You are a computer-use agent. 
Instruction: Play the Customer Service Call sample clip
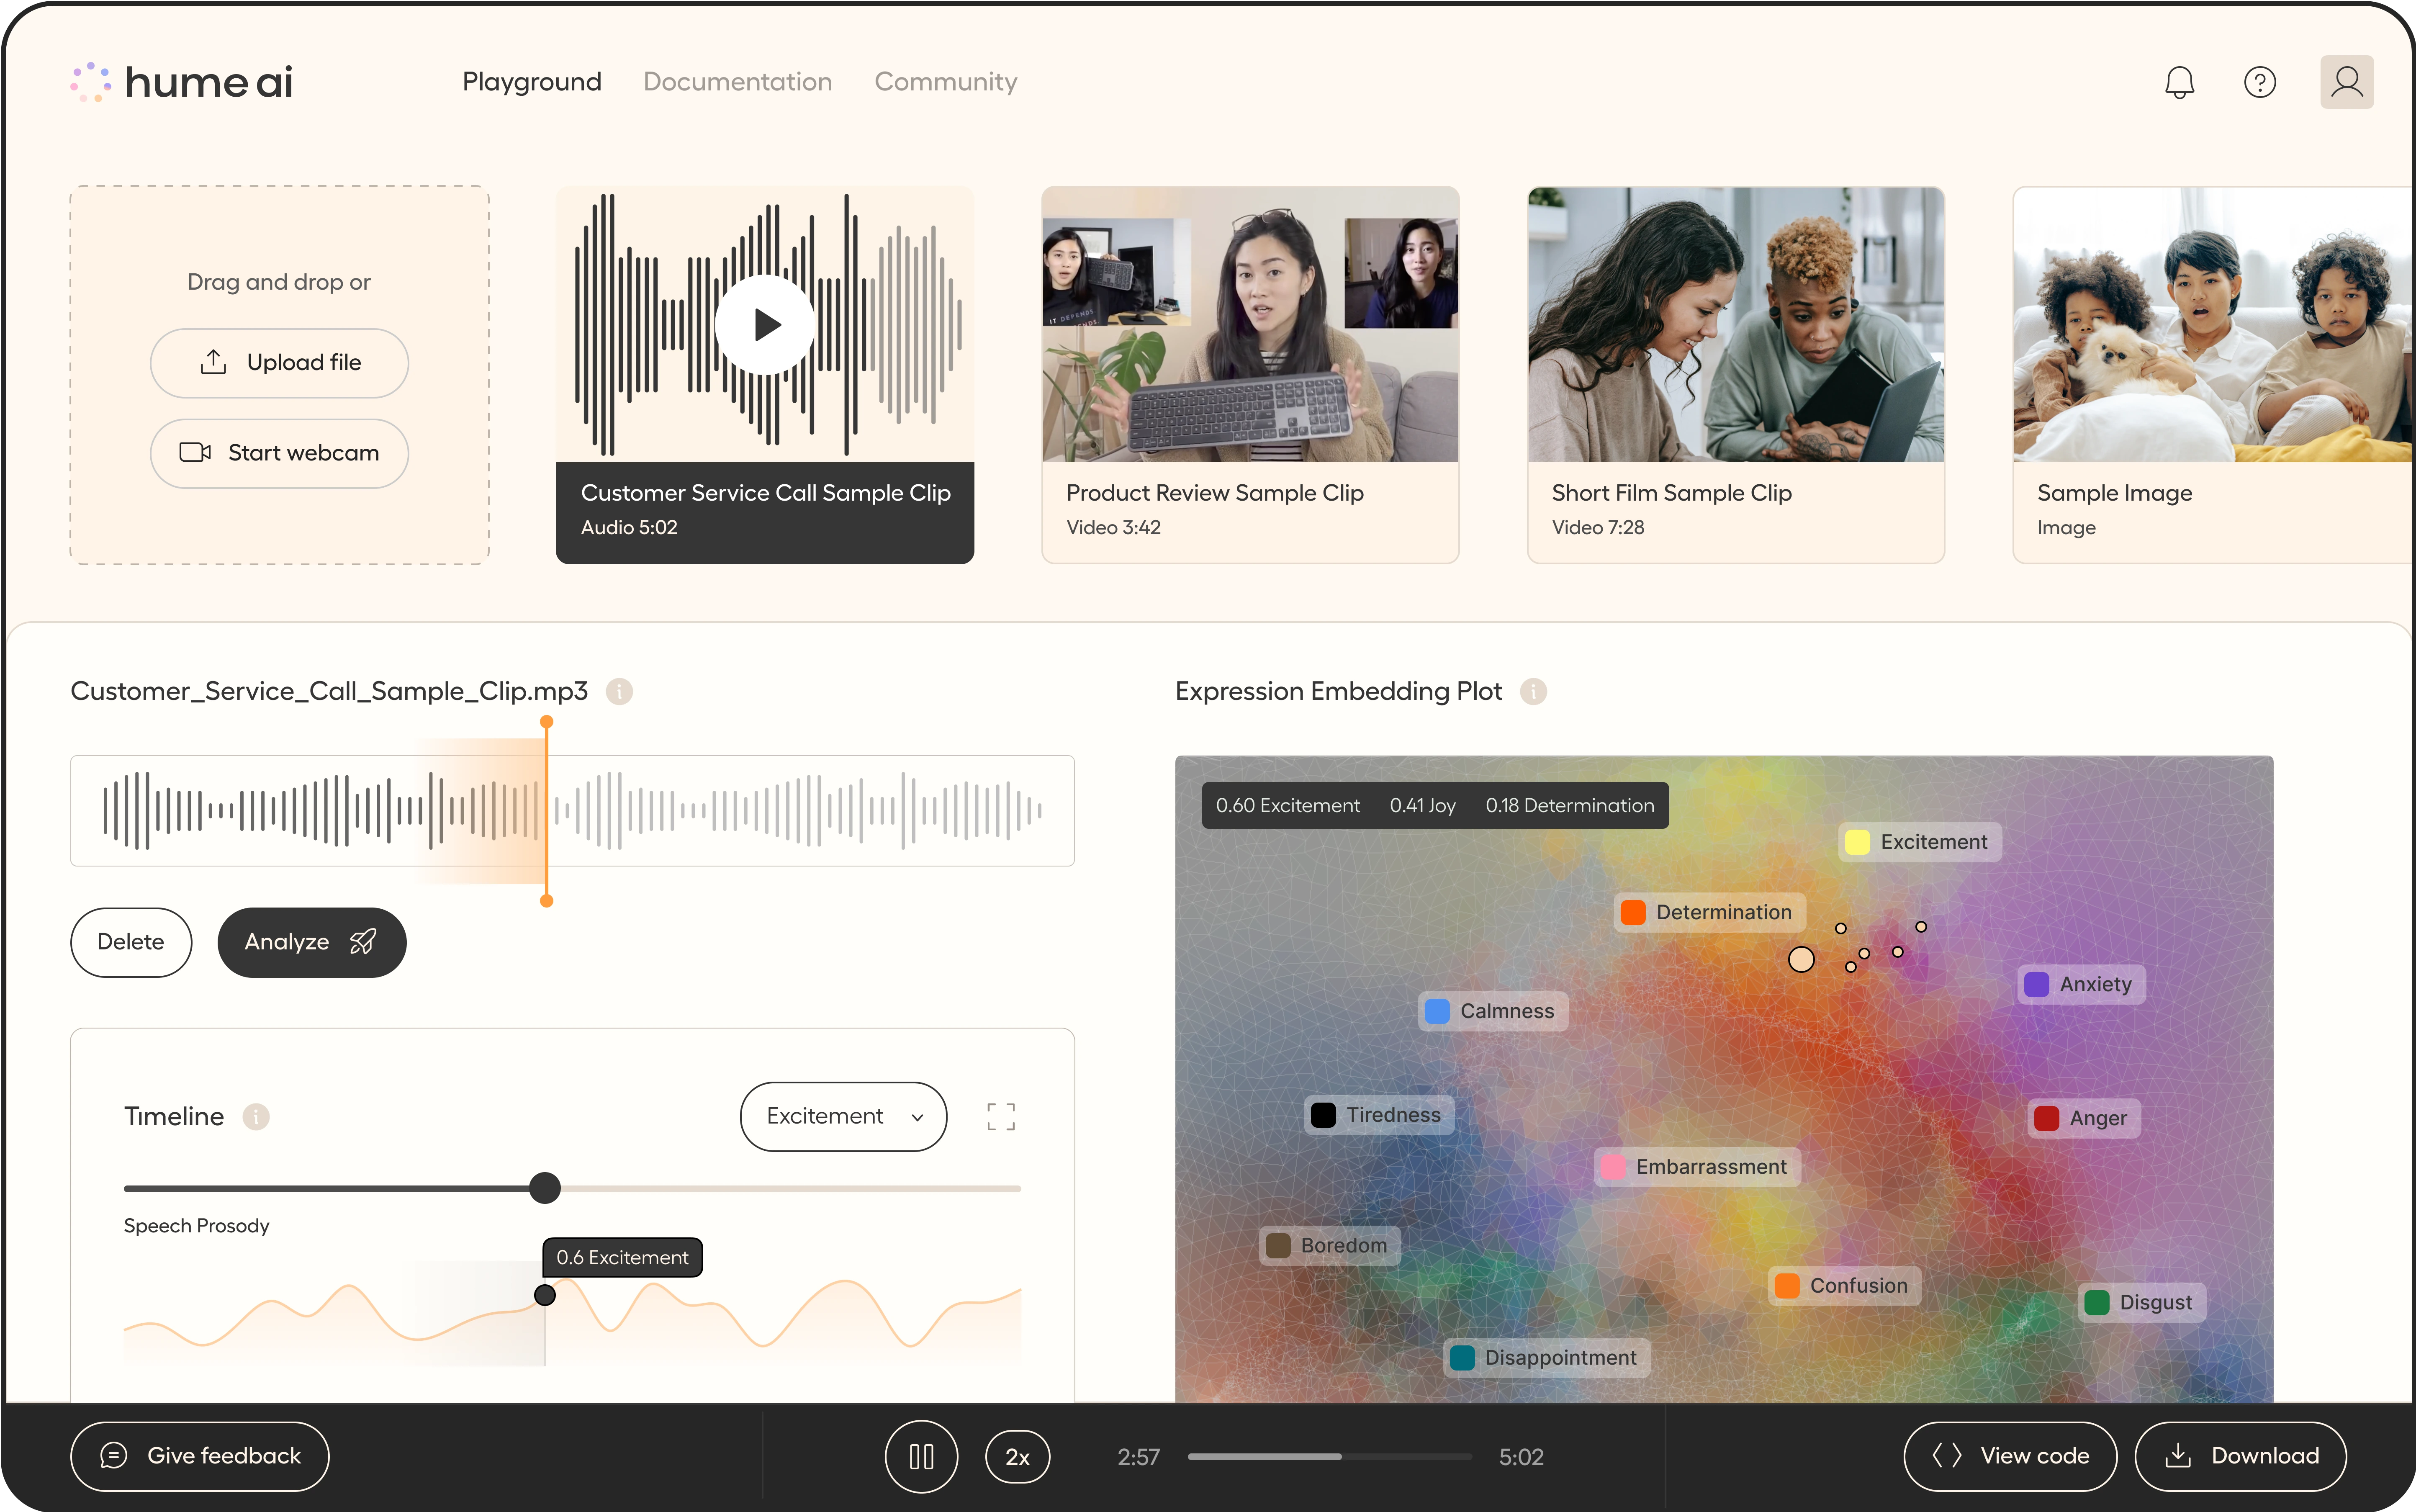tap(765, 324)
